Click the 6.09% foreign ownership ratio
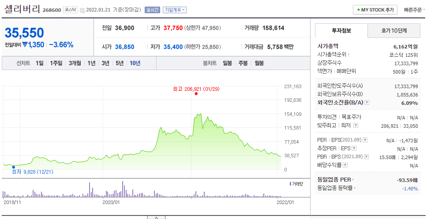Viewport: 427px width, 219px height. [409, 103]
